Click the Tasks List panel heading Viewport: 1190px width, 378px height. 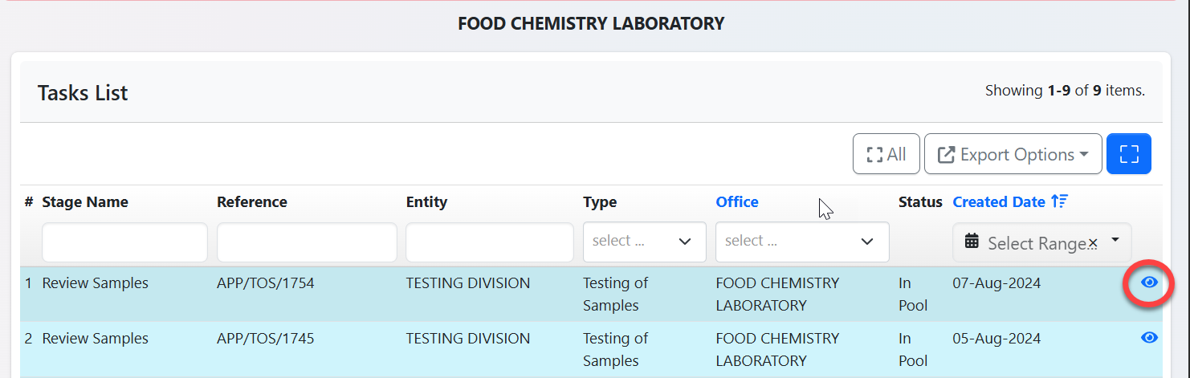tap(83, 93)
